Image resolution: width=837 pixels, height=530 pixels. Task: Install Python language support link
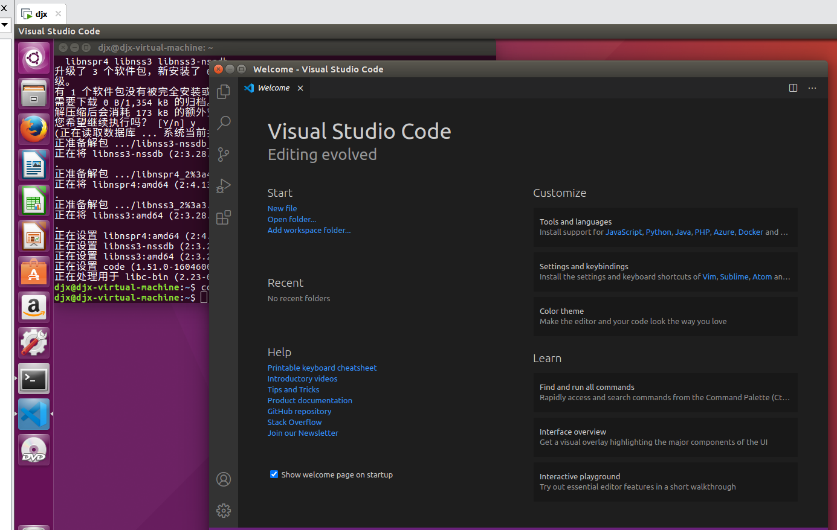659,232
